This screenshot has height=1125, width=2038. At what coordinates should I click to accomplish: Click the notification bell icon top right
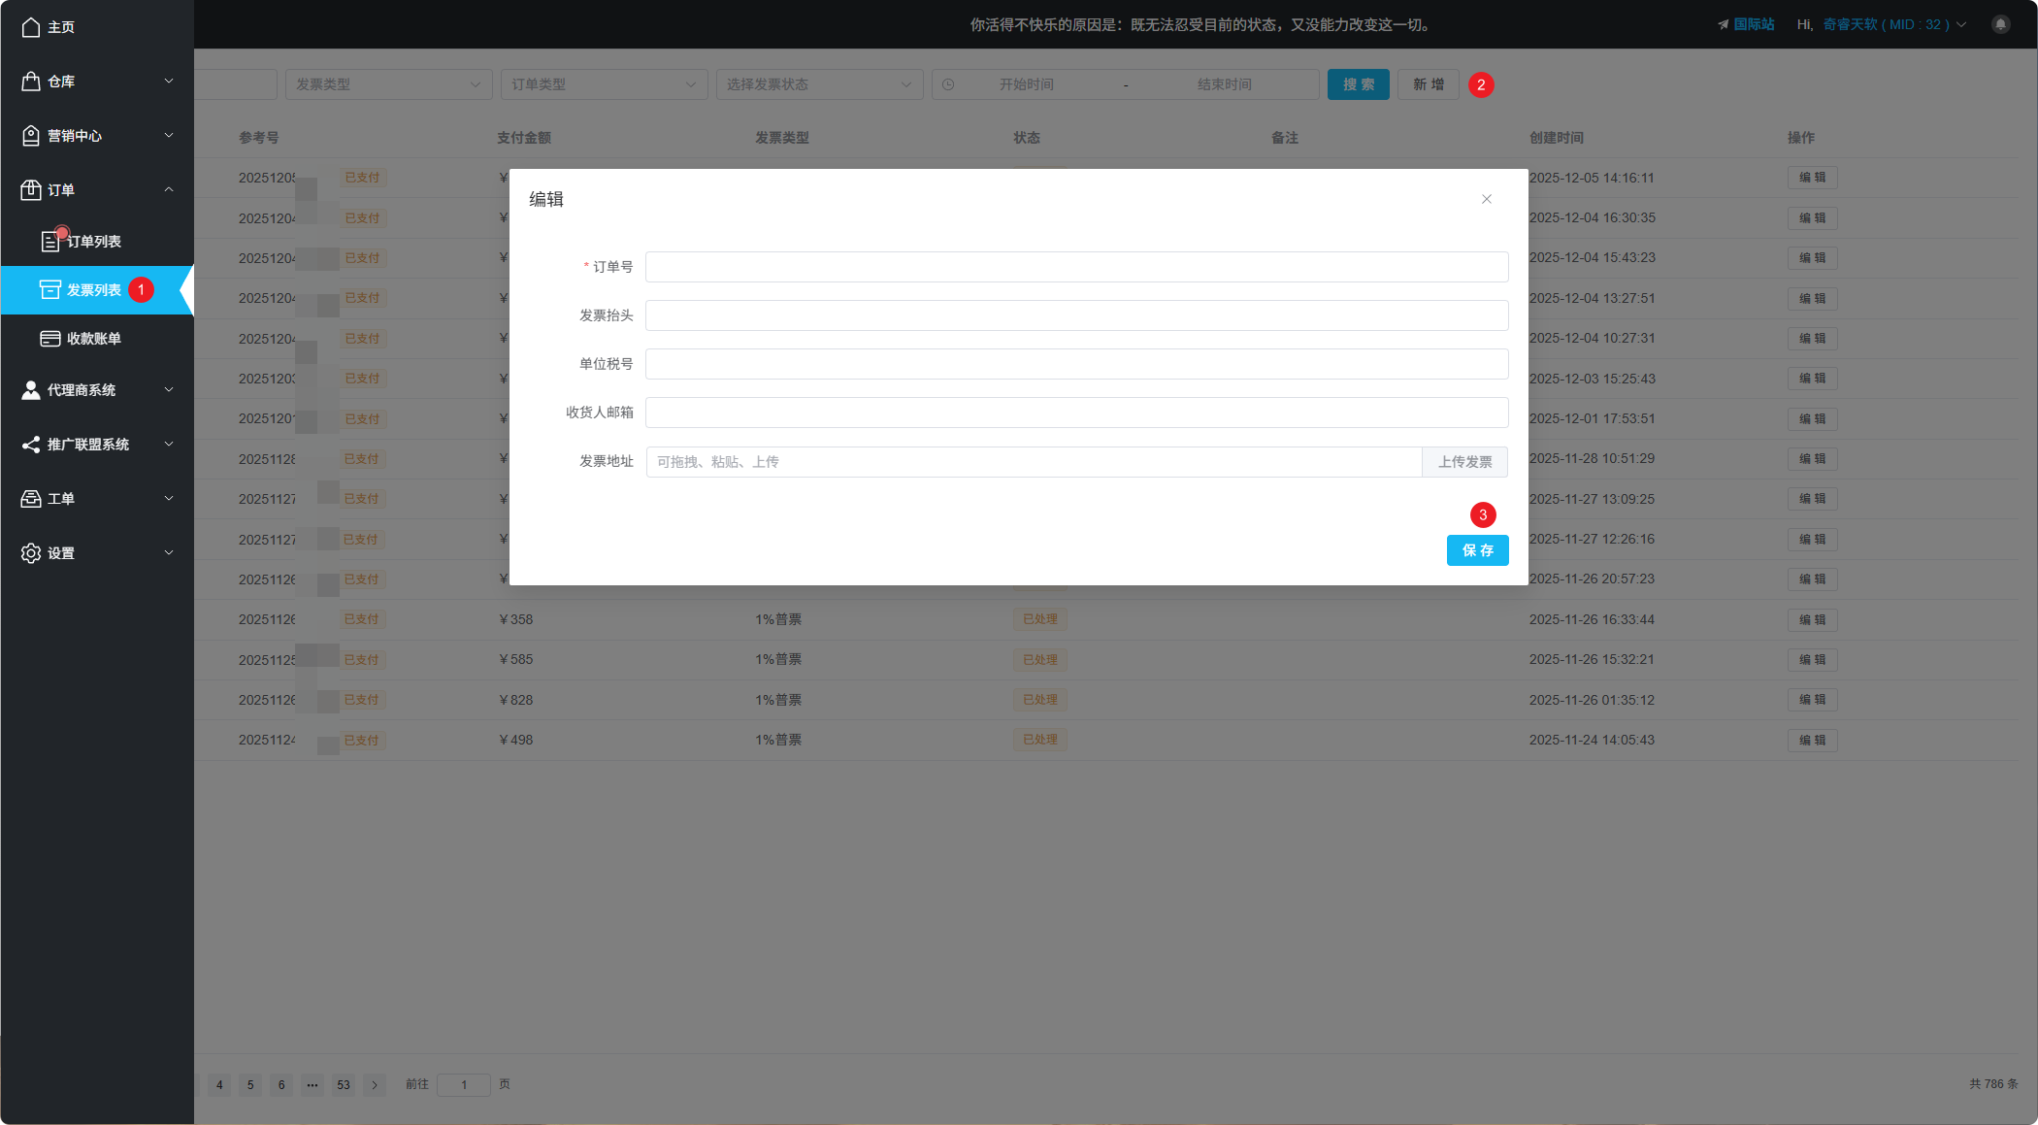[x=2000, y=24]
